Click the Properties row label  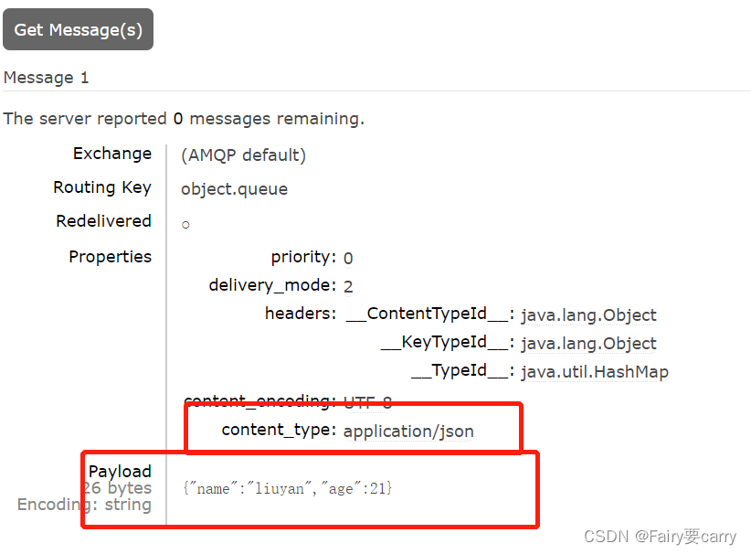tap(110, 257)
